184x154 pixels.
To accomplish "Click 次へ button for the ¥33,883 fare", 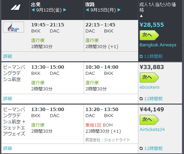I will click(x=149, y=78).
